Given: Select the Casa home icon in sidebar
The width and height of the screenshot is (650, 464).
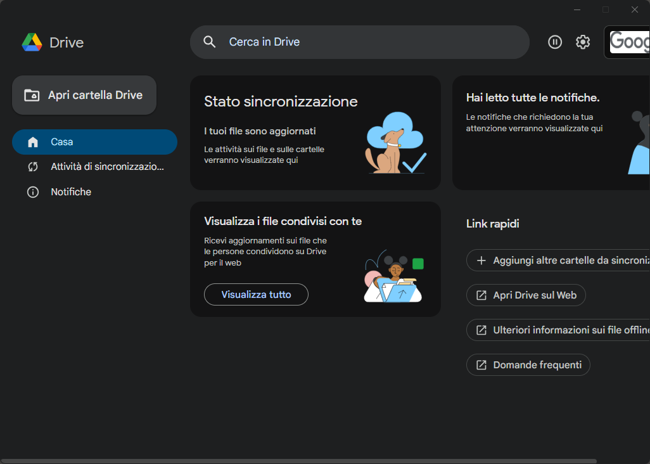Looking at the screenshot, I should pyautogui.click(x=33, y=141).
